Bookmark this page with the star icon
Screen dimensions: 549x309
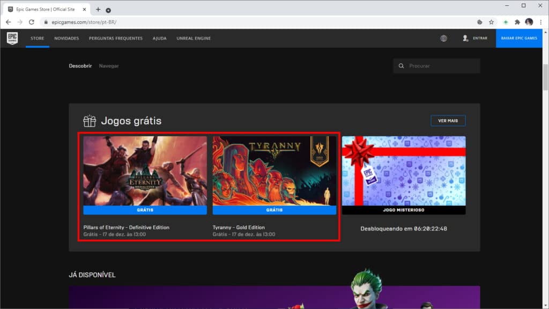(491, 22)
